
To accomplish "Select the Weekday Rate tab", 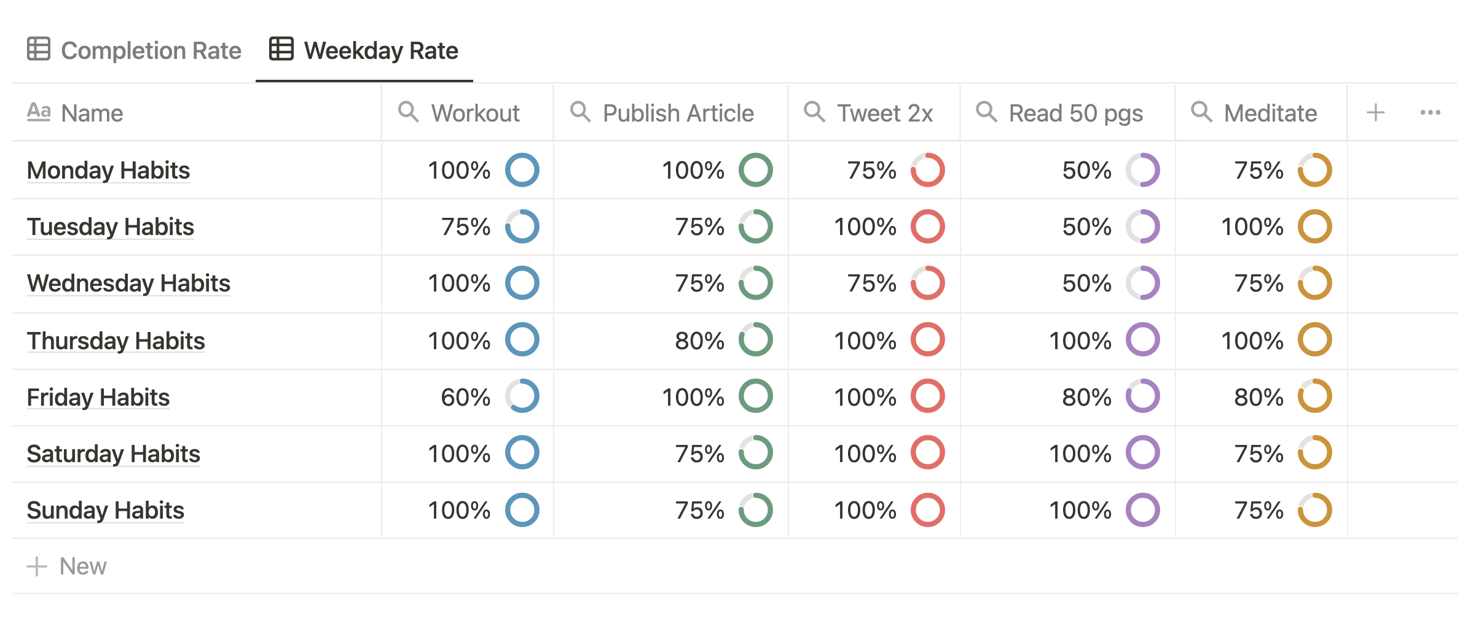I will point(364,50).
